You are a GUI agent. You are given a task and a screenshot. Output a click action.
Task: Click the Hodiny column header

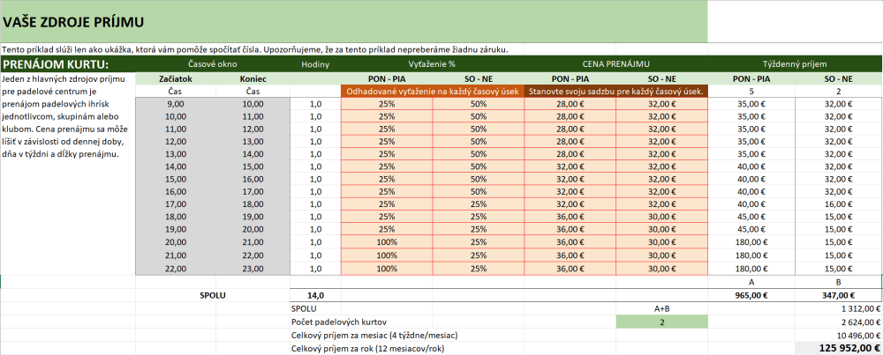coord(315,64)
